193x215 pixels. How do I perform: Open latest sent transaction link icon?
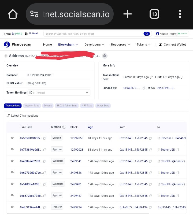coord(151,77)
